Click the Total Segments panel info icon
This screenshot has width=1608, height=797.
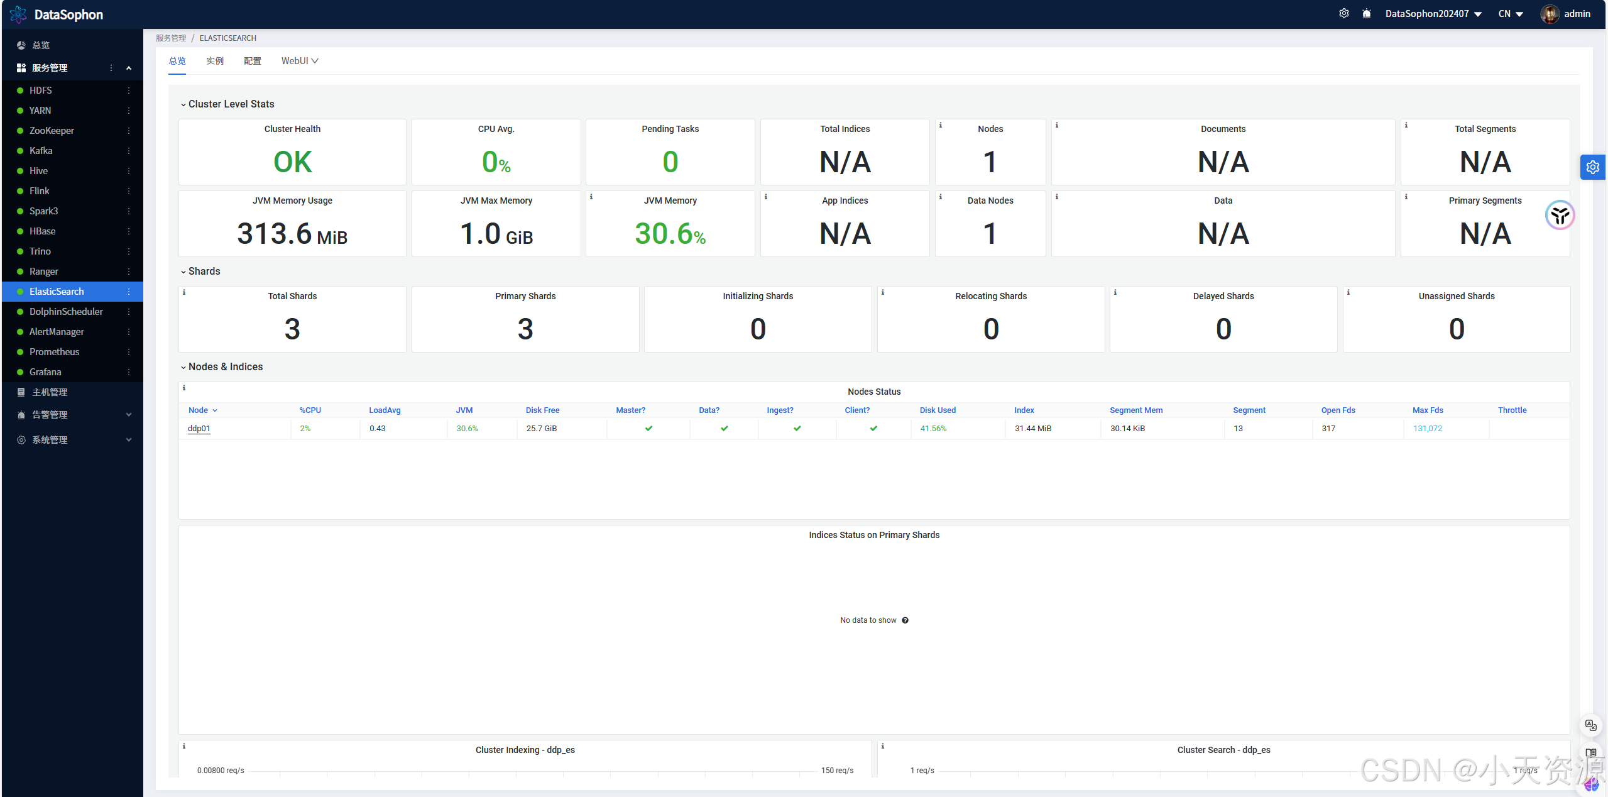click(1406, 125)
